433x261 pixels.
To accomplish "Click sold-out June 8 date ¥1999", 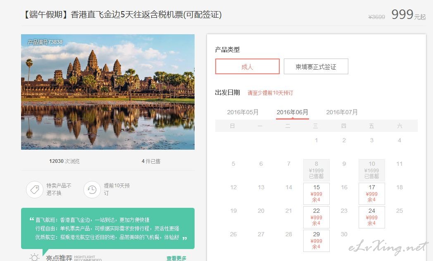I will (x=316, y=170).
